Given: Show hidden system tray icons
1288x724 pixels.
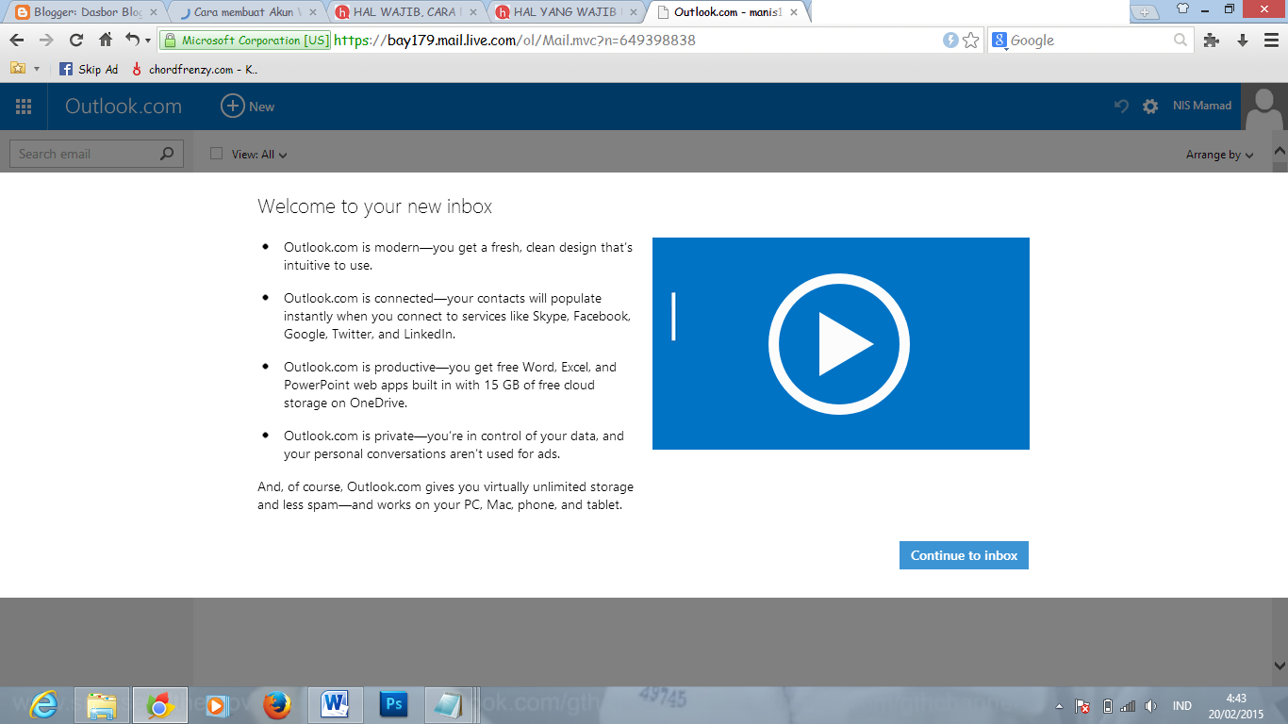Looking at the screenshot, I should pos(1059,706).
